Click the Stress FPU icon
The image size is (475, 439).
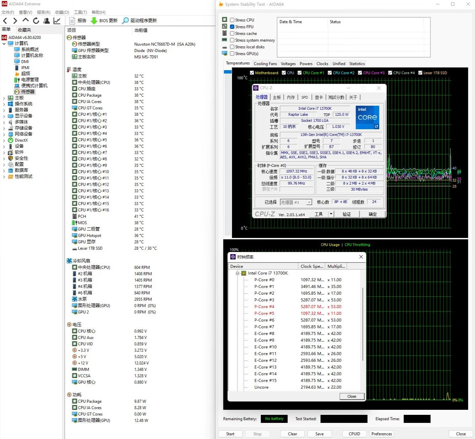[x=224, y=27]
